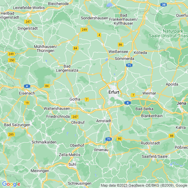Click the Rudolstadt town label
Screen dimensions: 188x188
point(150,143)
